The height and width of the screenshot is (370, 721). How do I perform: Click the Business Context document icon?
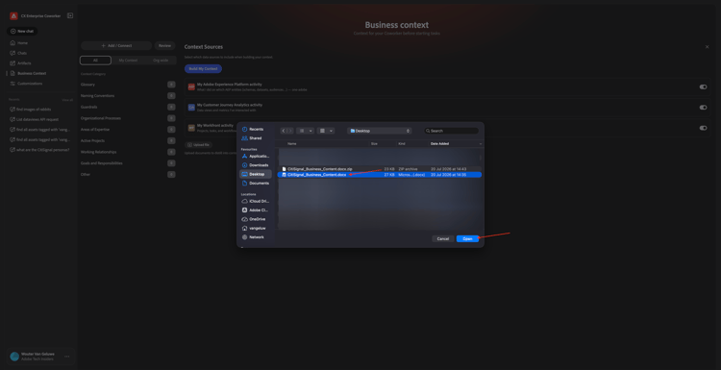coord(12,73)
